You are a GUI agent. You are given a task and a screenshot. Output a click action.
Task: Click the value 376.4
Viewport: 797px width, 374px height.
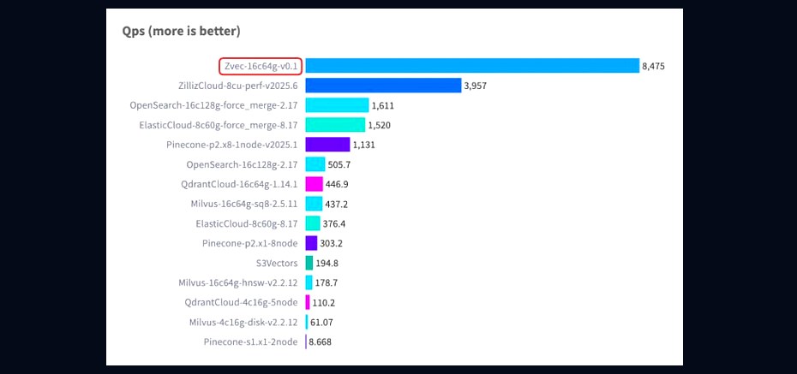334,224
